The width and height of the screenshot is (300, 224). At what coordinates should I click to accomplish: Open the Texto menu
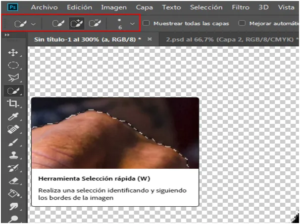(172, 7)
